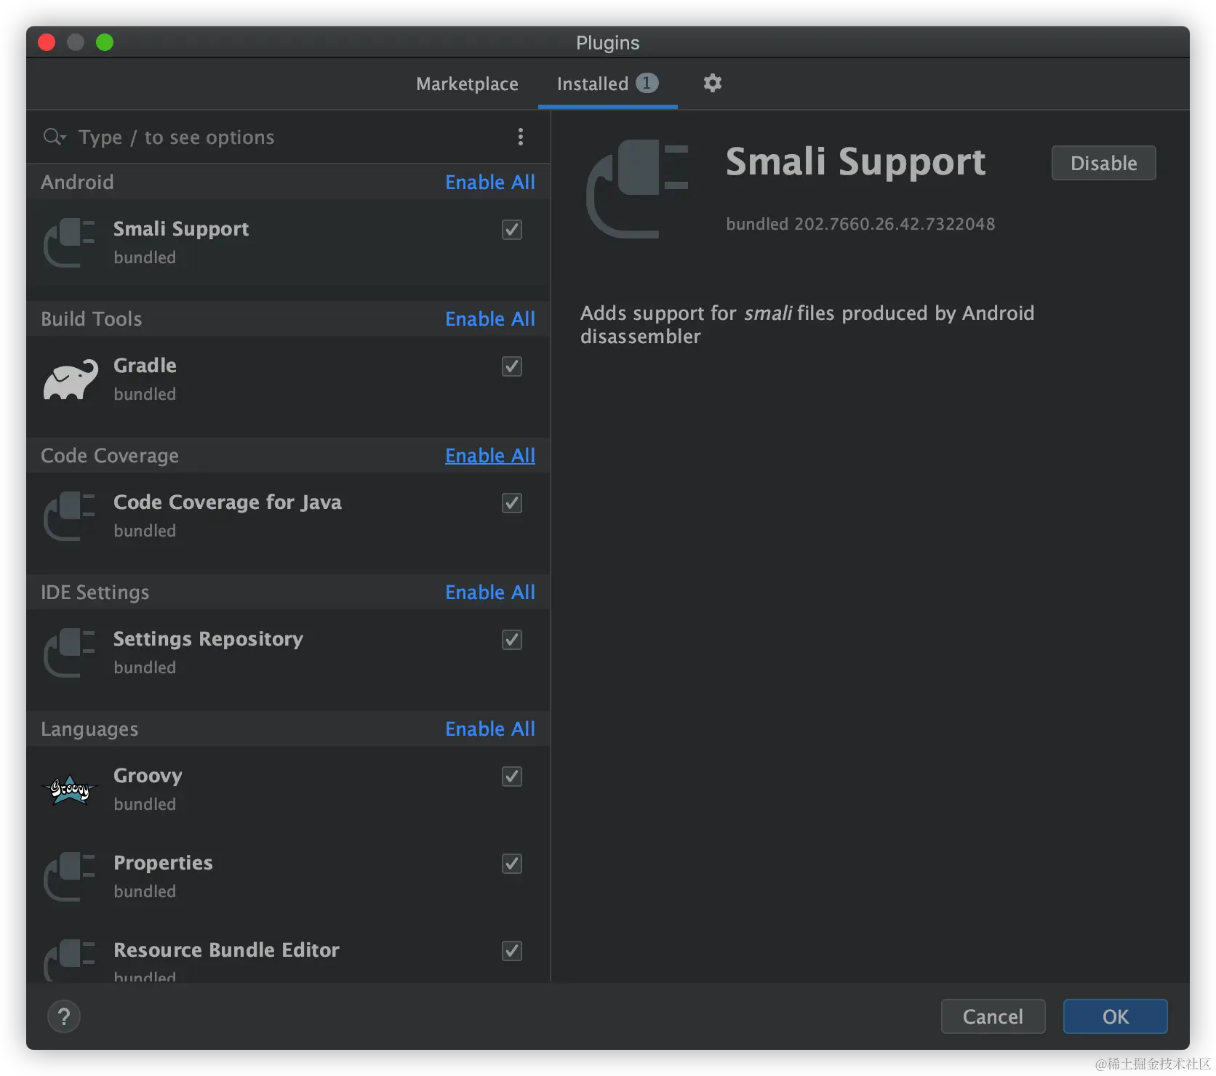Click the Smali Support plugin icon
Viewport: 1216px width, 1076px height.
pos(69,242)
